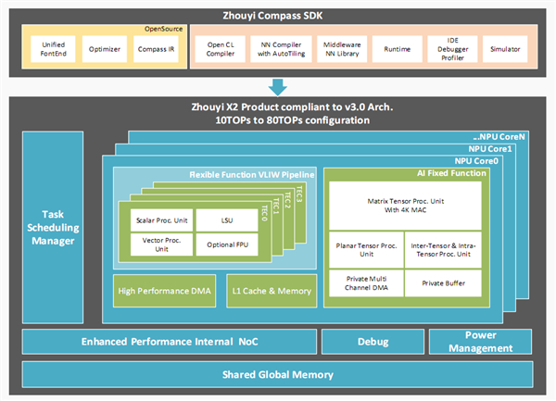Select the Debug block

click(373, 342)
